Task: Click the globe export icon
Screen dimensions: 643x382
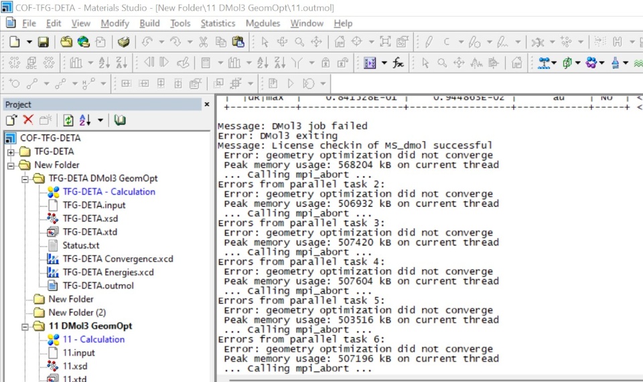Action: coord(83,41)
